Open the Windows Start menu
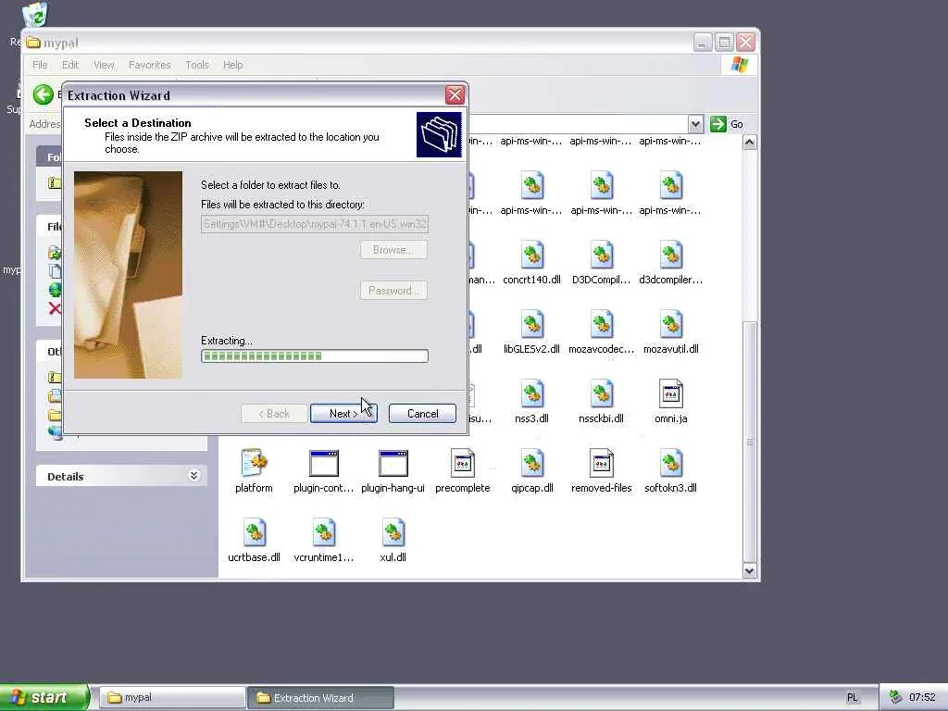The image size is (948, 711). click(x=44, y=697)
